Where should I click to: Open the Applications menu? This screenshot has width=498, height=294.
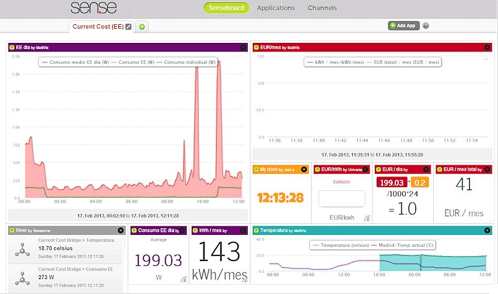tap(276, 8)
